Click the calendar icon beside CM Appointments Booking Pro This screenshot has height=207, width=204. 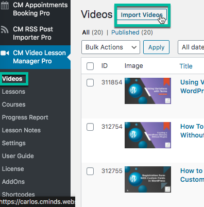click(x=5, y=5)
